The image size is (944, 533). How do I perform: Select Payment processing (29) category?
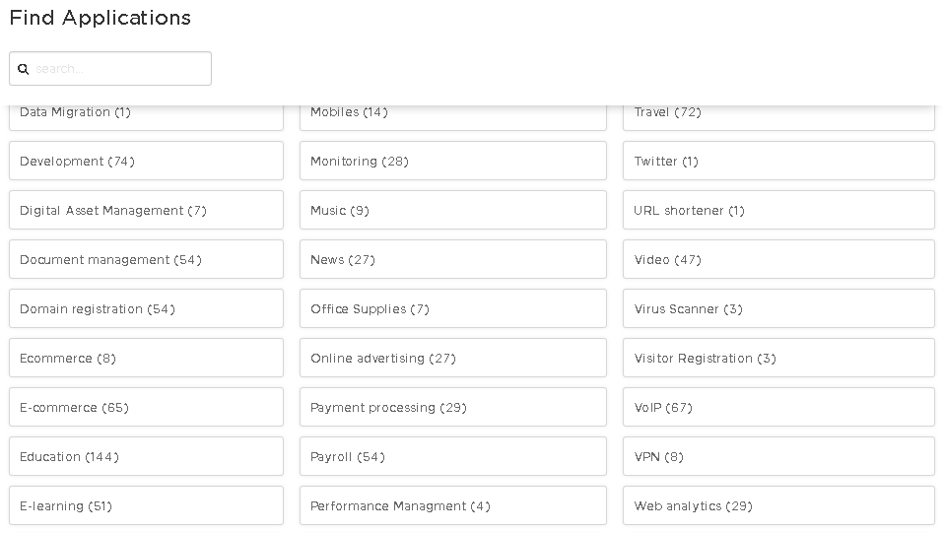pyautogui.click(x=452, y=407)
